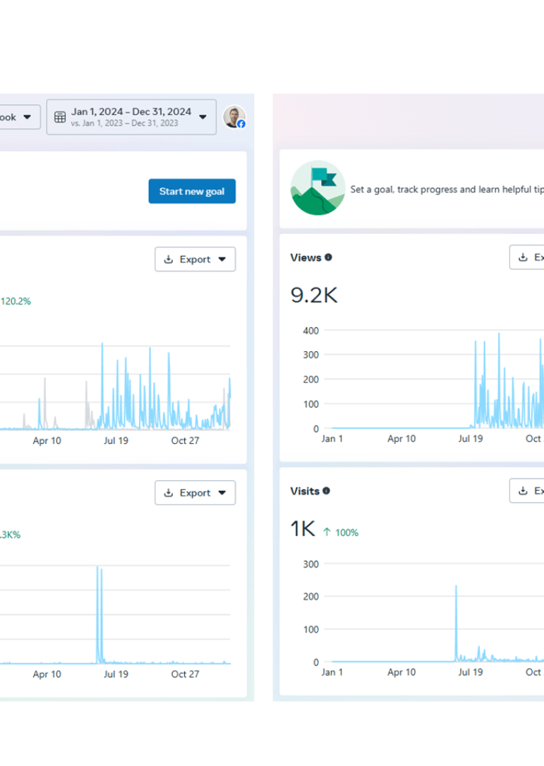Click the partially visible Export button in the Views card

[x=527, y=257]
